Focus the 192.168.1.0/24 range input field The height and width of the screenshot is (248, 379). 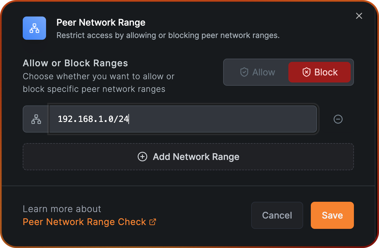point(183,119)
